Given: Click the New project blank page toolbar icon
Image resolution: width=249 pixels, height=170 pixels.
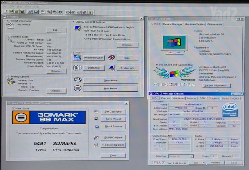Looking at the screenshot, I should (5, 11).
